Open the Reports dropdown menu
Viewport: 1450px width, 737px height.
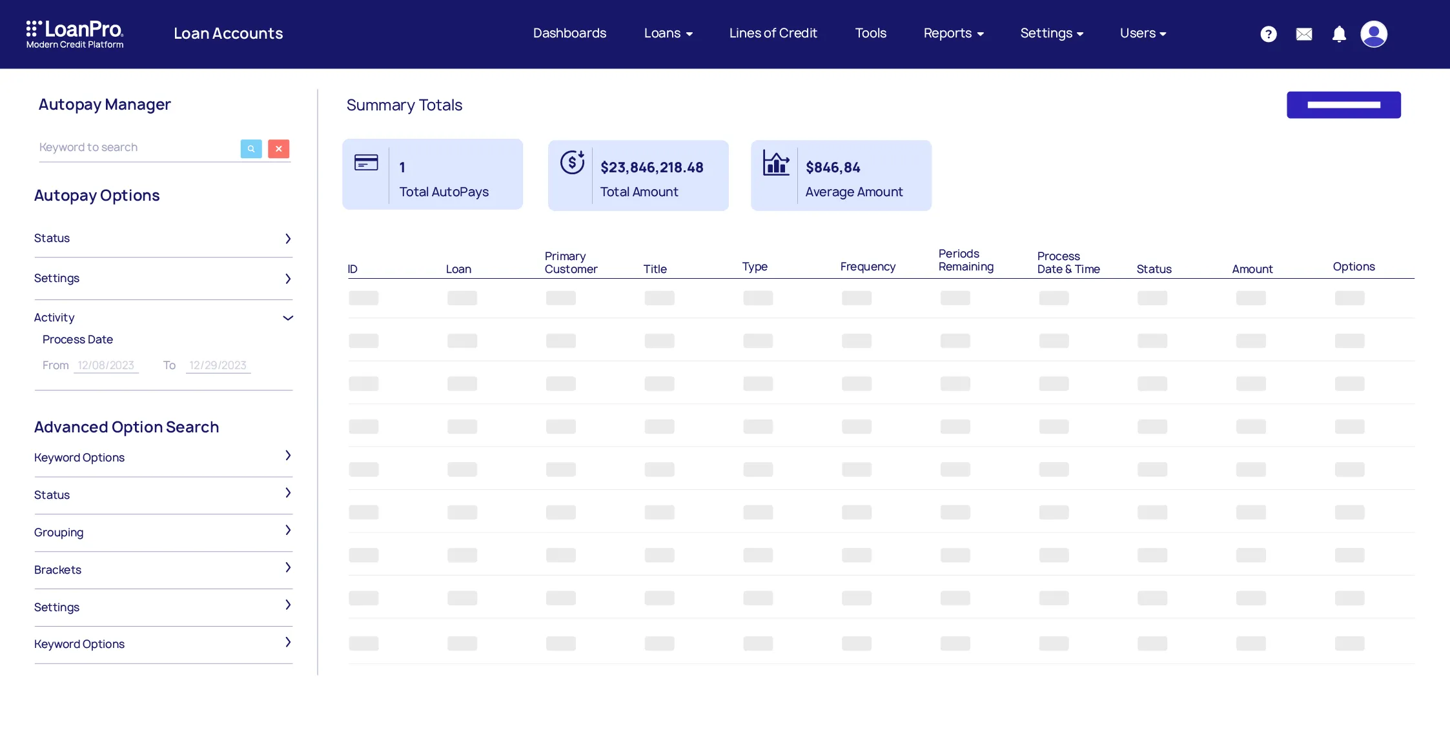pyautogui.click(x=953, y=34)
